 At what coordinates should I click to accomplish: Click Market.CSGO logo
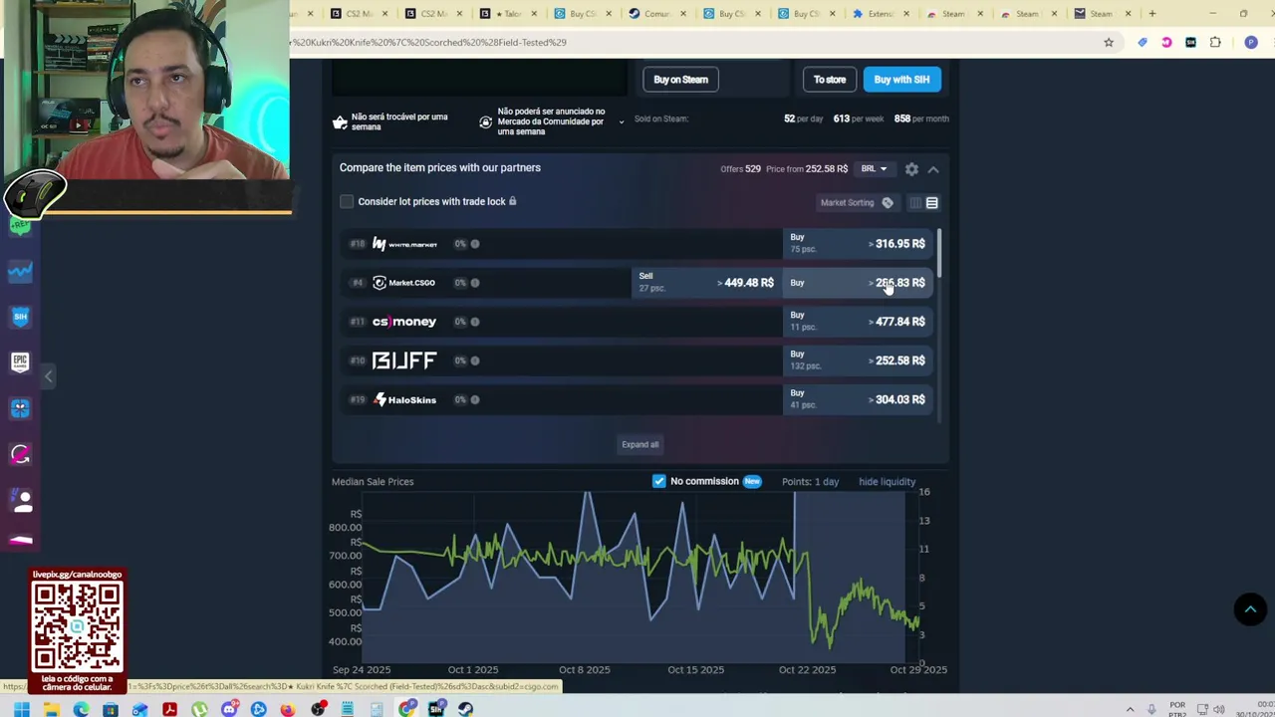pos(403,283)
